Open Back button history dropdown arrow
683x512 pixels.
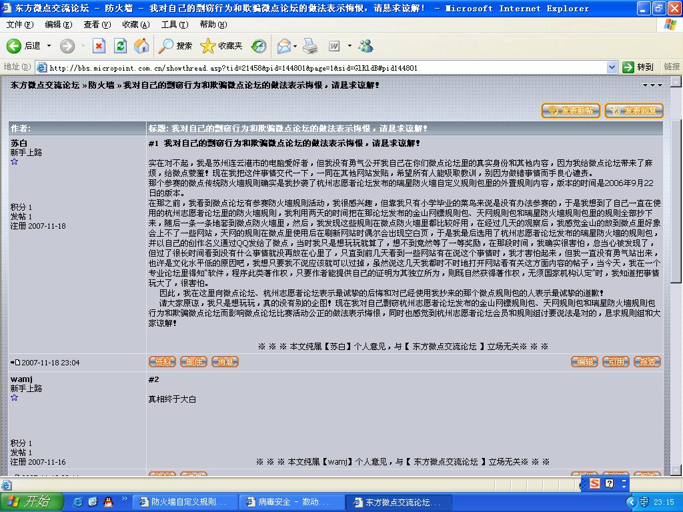(x=49, y=46)
